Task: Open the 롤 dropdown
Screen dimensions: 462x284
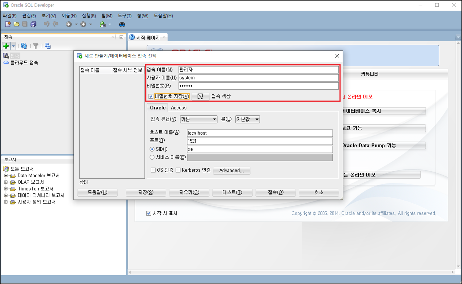Action: tap(248, 119)
